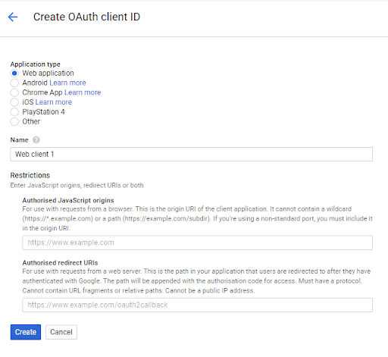Choose the Other application type
This screenshot has height=357, width=388.
[14, 121]
